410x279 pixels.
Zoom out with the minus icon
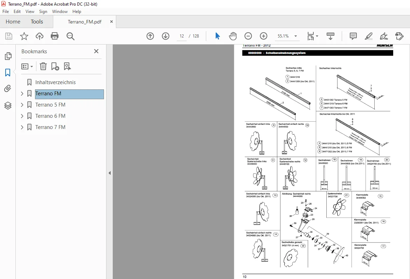pos(248,36)
